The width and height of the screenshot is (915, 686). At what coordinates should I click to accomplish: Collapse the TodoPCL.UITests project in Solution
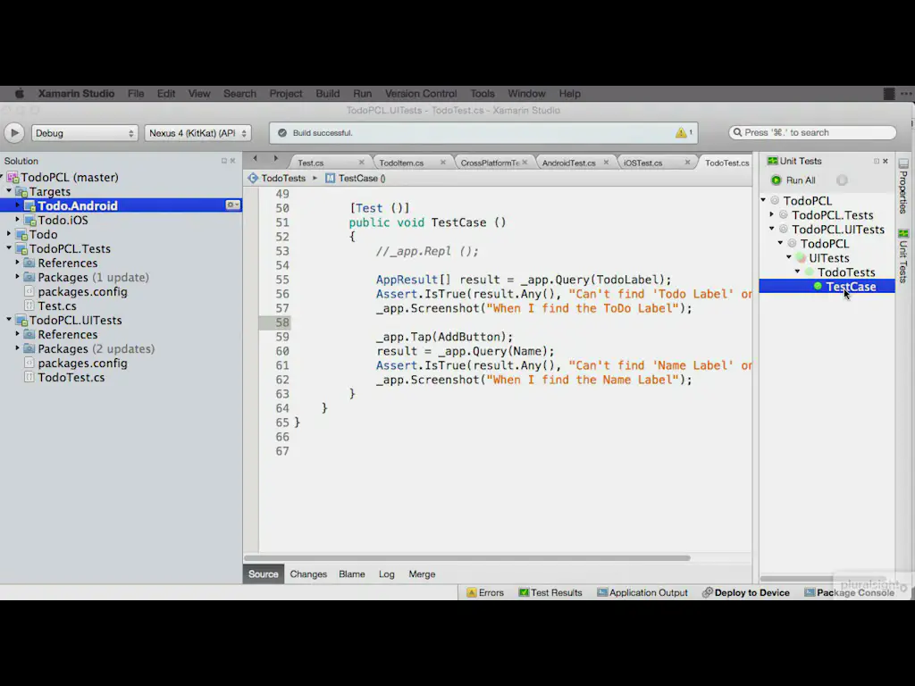click(x=9, y=319)
